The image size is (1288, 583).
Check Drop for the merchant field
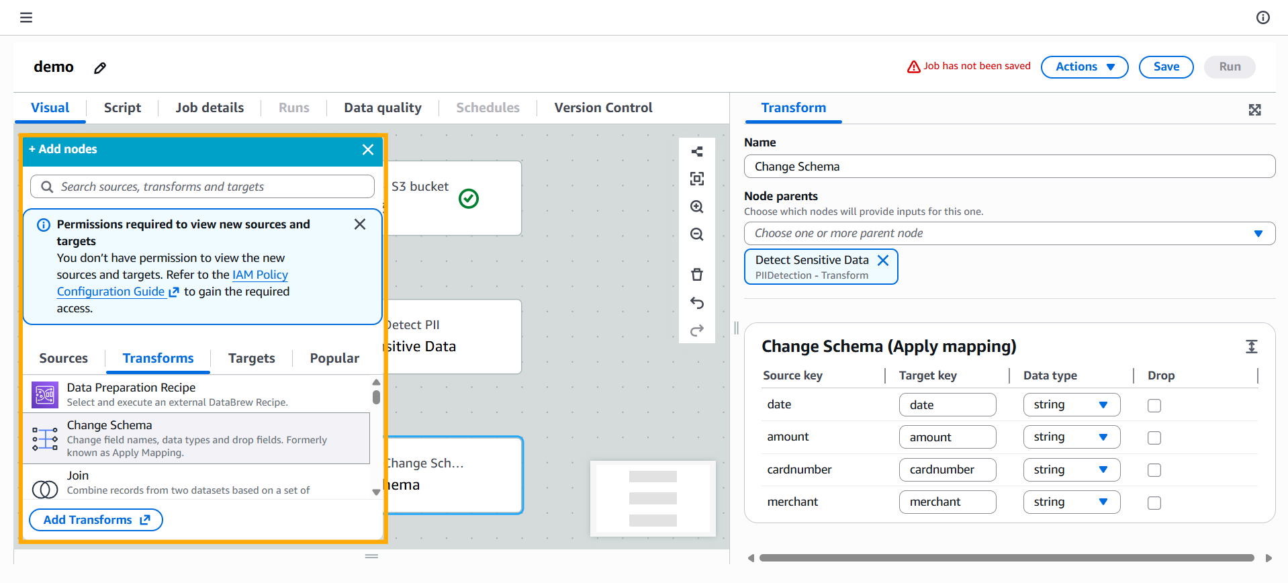[x=1154, y=503]
